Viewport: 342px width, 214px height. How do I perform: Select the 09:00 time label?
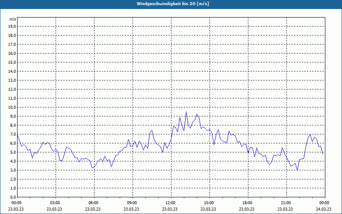click(x=133, y=203)
